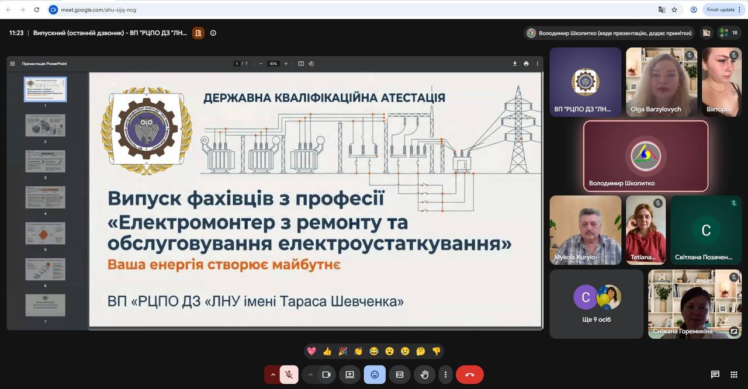Select slide 7 thumbnail

click(x=45, y=305)
